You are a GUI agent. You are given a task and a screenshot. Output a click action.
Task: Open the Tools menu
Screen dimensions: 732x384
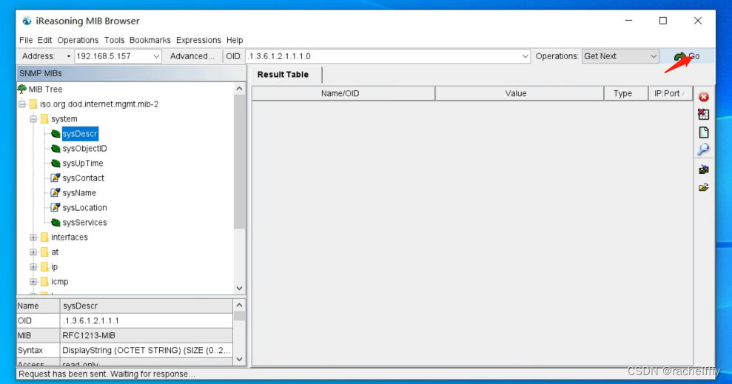pyautogui.click(x=115, y=40)
